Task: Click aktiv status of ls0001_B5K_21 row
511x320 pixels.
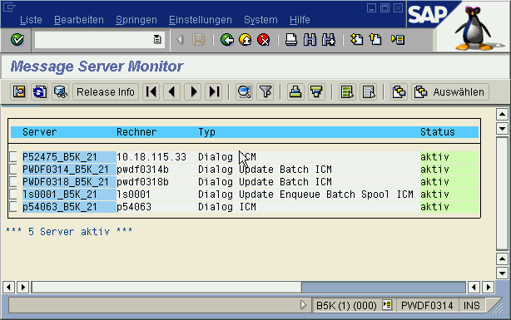Action: click(x=434, y=194)
